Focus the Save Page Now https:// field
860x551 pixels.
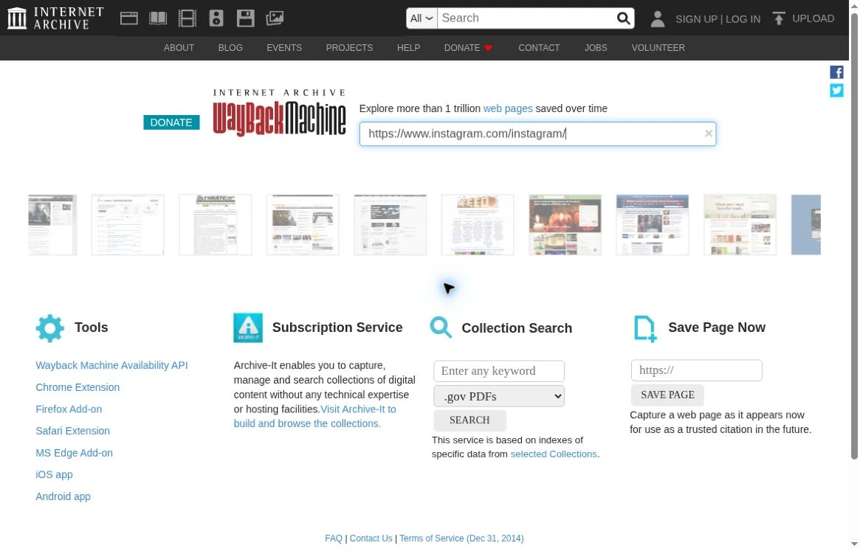point(696,370)
